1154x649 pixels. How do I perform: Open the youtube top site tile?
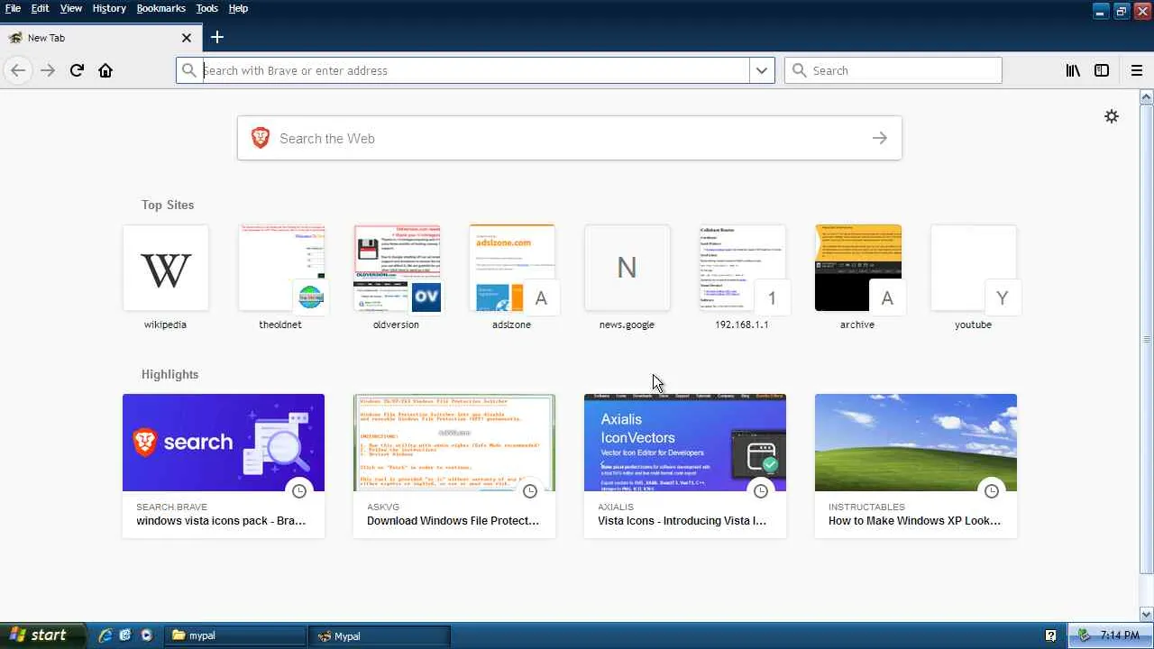point(974,277)
